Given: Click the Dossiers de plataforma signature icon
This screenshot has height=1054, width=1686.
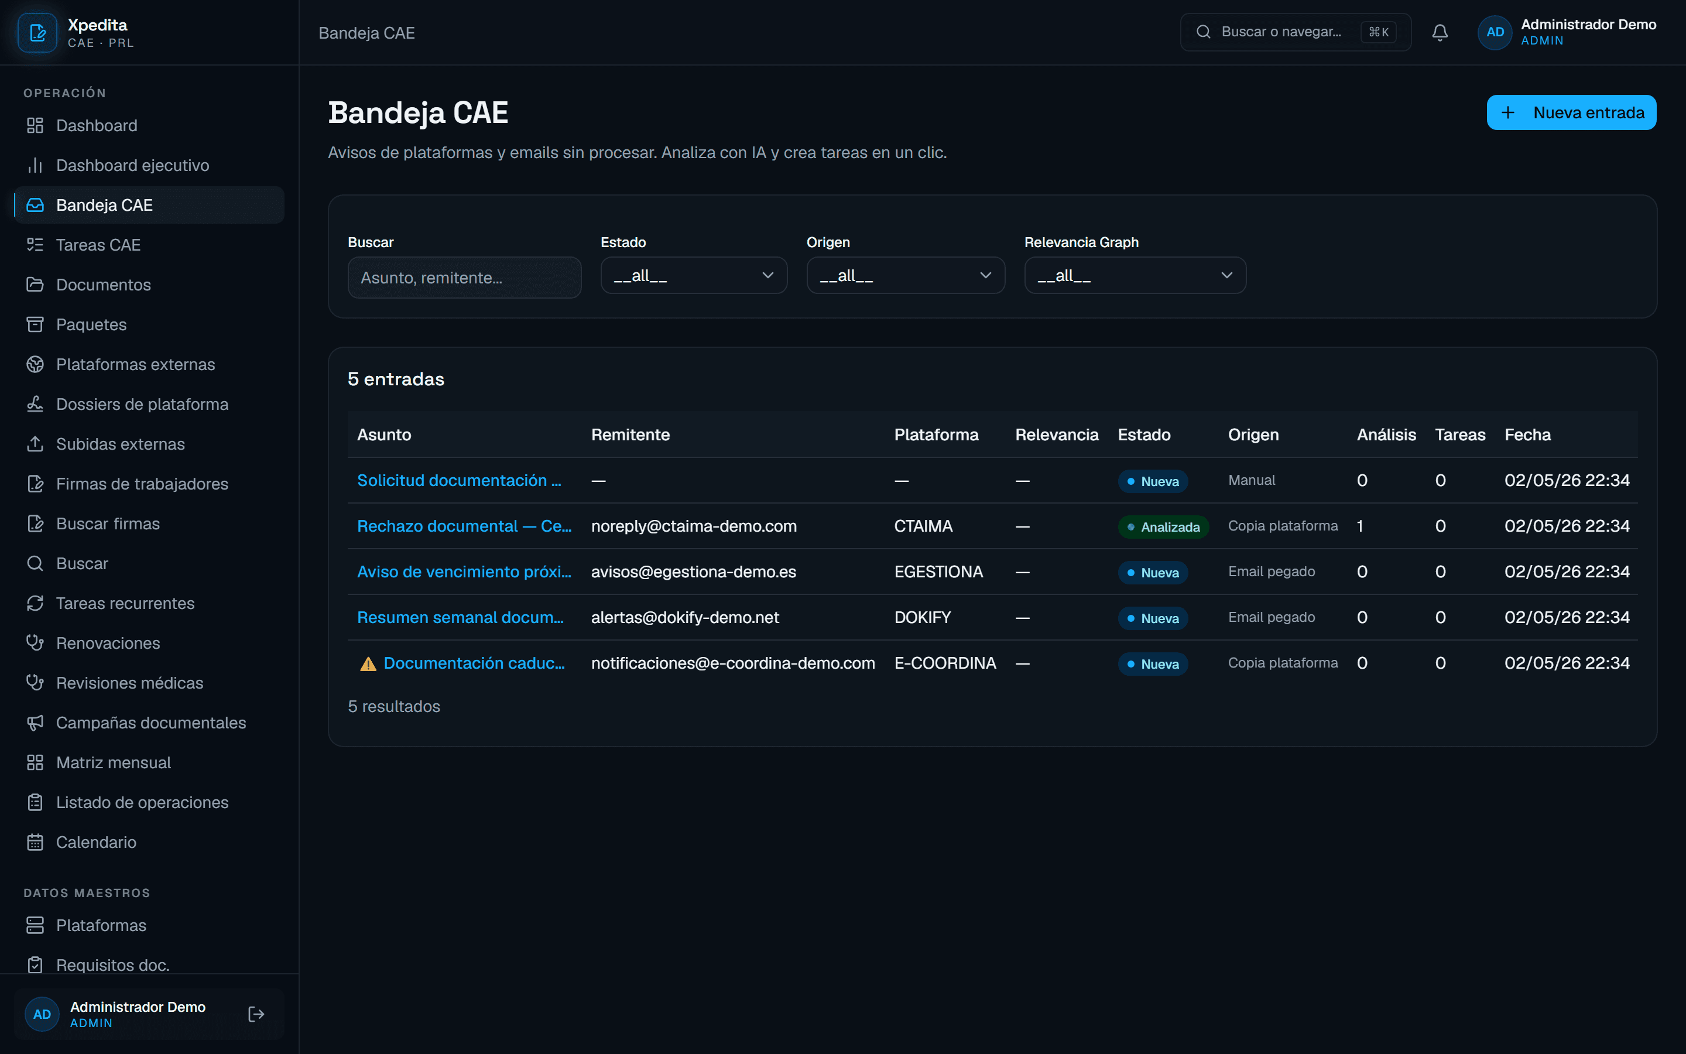Looking at the screenshot, I should click(x=35, y=403).
